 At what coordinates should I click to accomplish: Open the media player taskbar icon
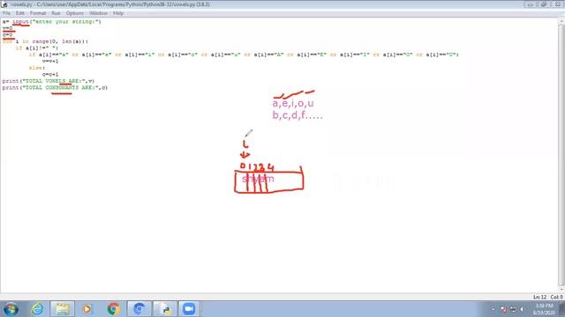click(87, 309)
